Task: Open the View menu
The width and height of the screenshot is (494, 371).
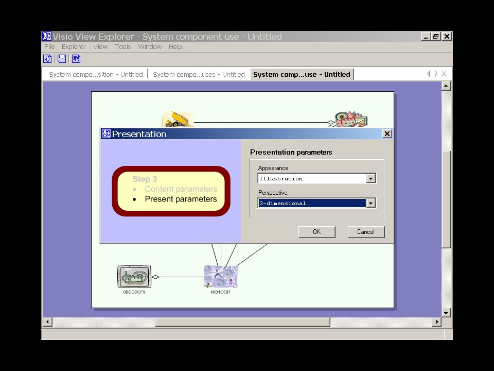Action: (100, 47)
